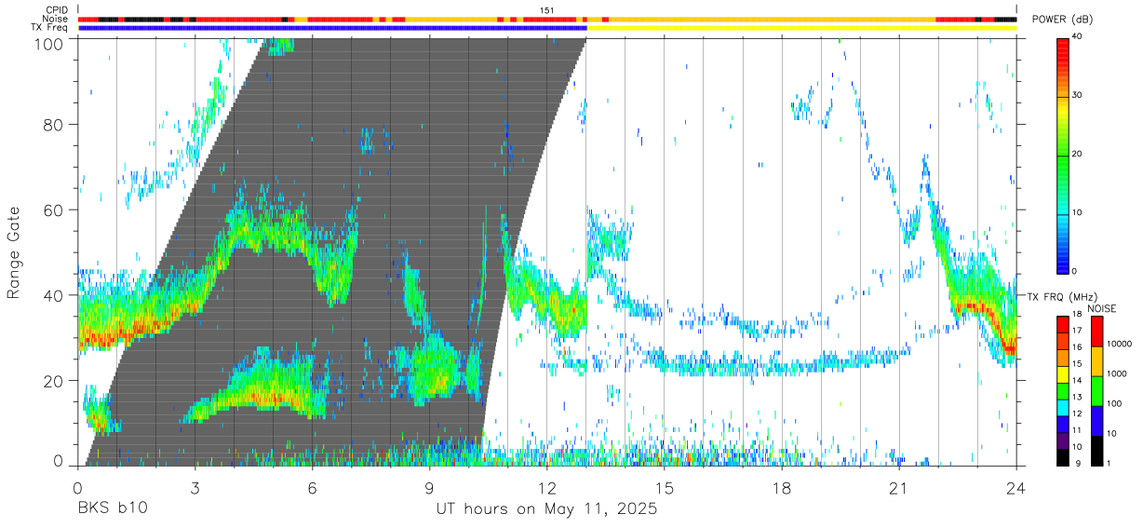Click the CPID value '151'
Screen dimensions: 1143x528
click(x=547, y=10)
